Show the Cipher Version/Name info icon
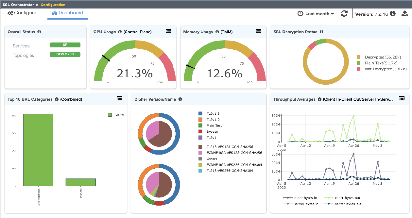 pos(180,99)
